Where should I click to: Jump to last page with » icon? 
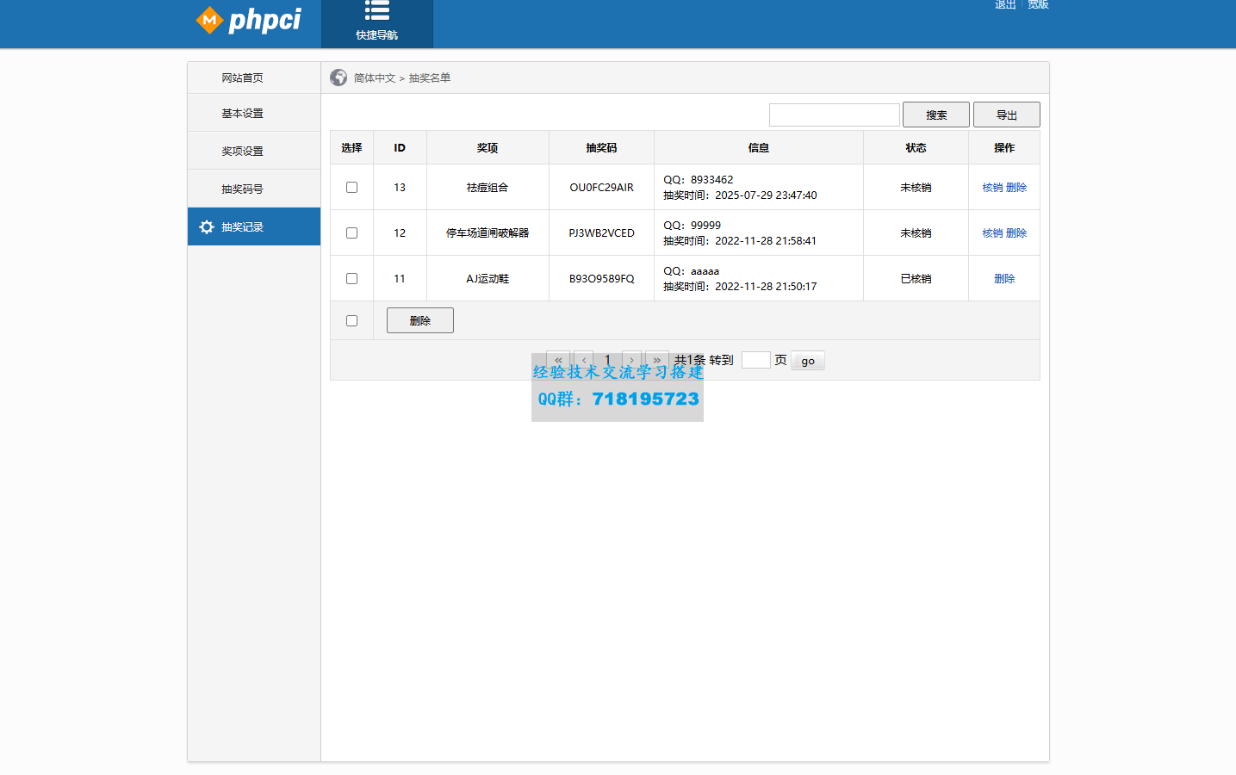(656, 360)
